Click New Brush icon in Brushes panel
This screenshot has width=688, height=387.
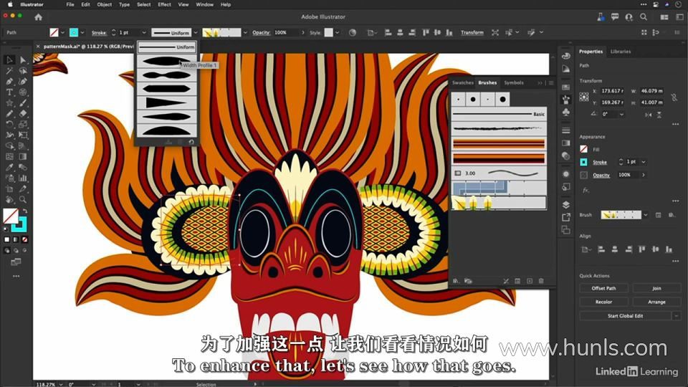pos(530,281)
